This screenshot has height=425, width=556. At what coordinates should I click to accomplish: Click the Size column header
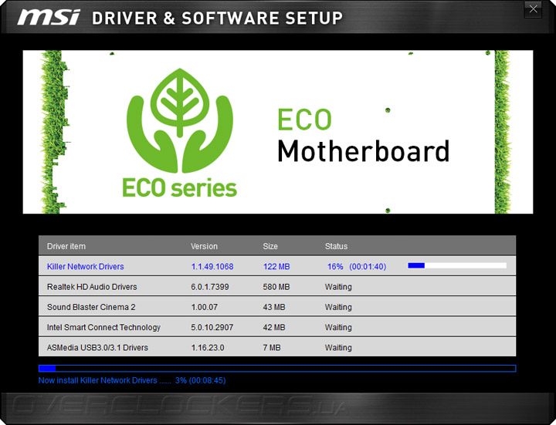(270, 246)
